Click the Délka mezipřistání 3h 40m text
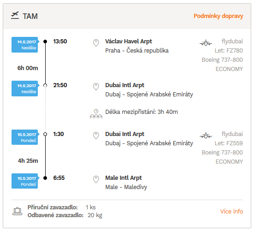Screen dimensions: 254x231 click(x=142, y=112)
